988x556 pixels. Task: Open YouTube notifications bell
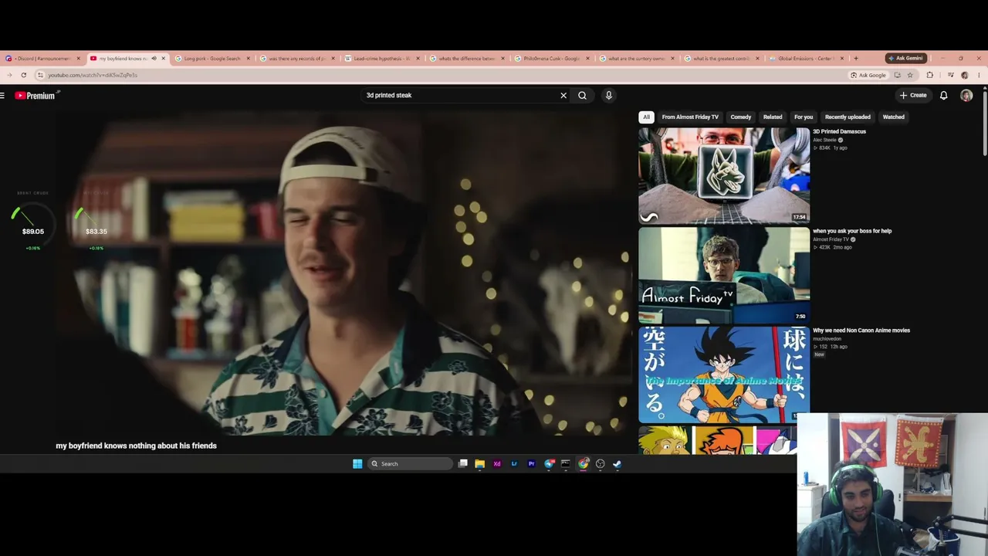[943, 96]
